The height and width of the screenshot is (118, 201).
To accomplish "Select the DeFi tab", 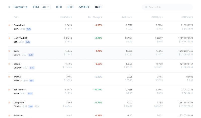I will [98, 7].
